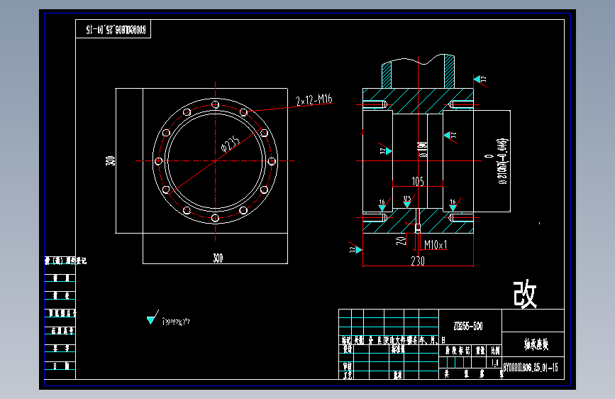
Task: Click the Ø210h7 tolerance dimension text
Action: (503, 161)
